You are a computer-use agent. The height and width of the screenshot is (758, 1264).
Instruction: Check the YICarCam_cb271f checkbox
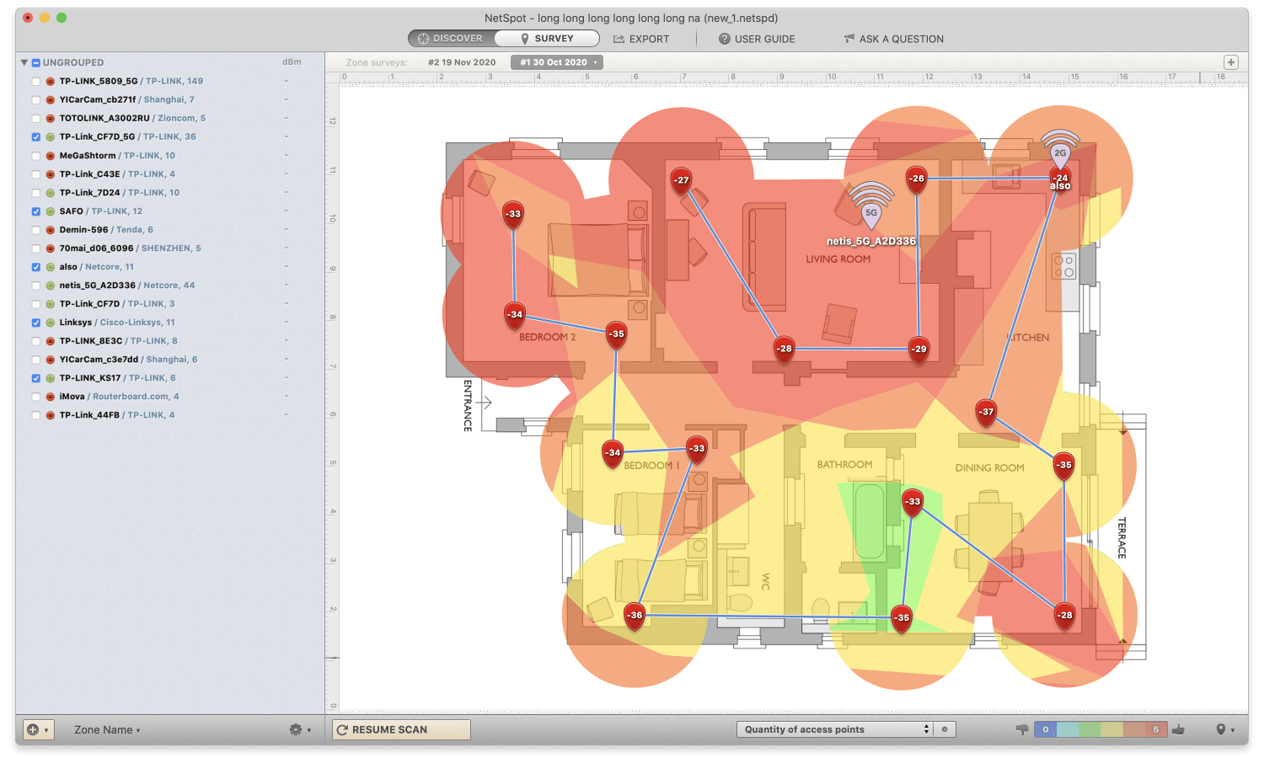pyautogui.click(x=35, y=100)
